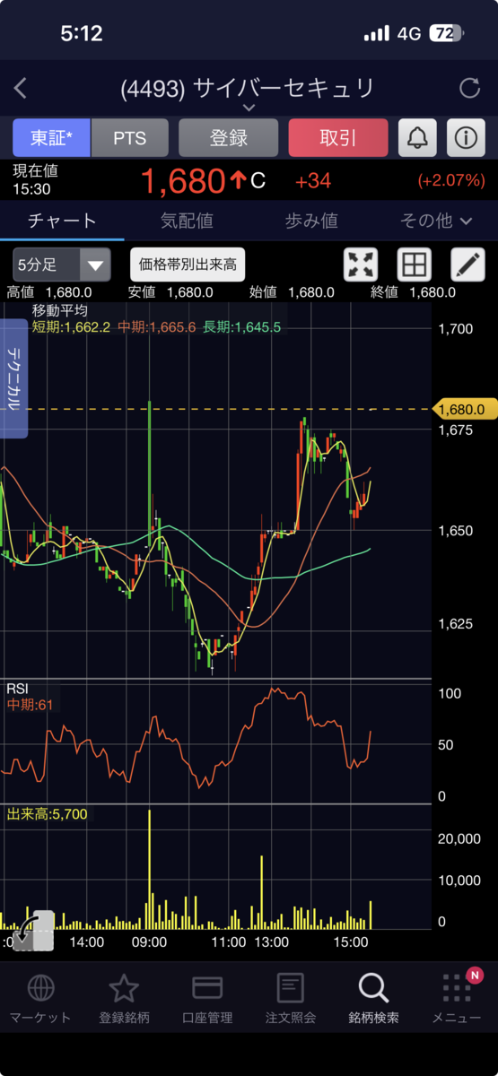The image size is (498, 1076).
Task: Tap the (+2.07%) percent change
Action: click(x=451, y=181)
